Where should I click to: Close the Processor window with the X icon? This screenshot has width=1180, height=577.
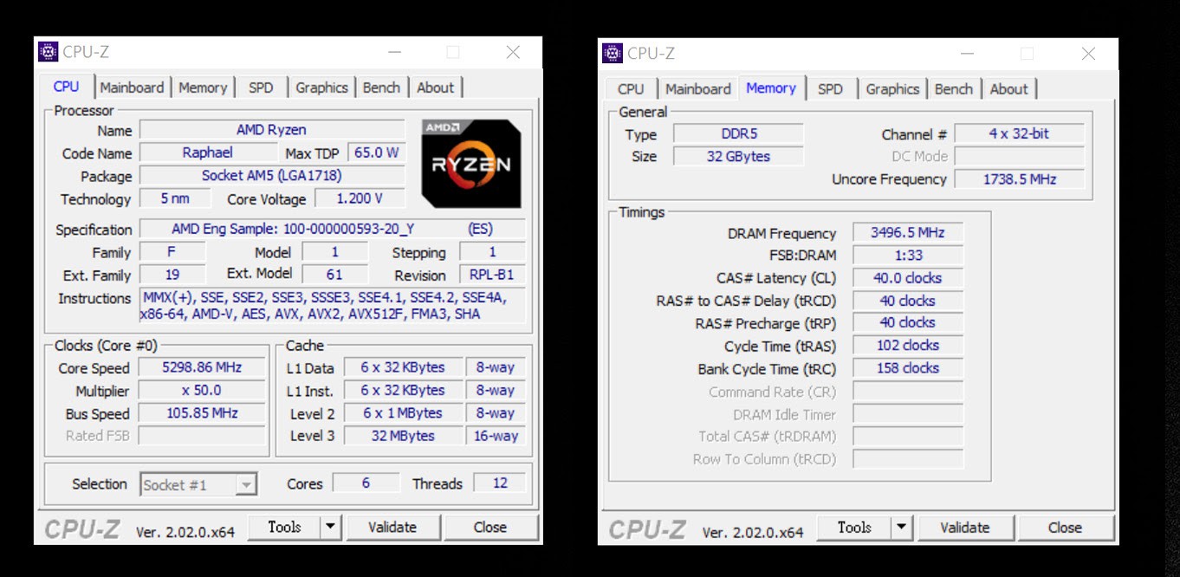[x=513, y=52]
